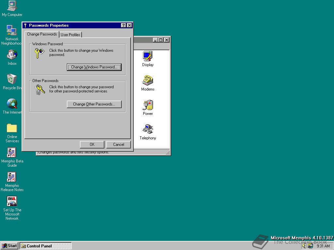Open the Start menu
This screenshot has height=250, width=334.
[9, 246]
